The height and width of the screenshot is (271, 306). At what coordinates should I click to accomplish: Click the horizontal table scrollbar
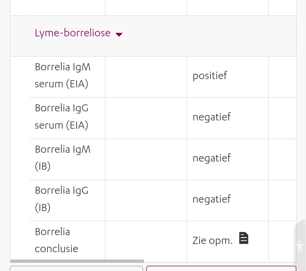point(77,261)
